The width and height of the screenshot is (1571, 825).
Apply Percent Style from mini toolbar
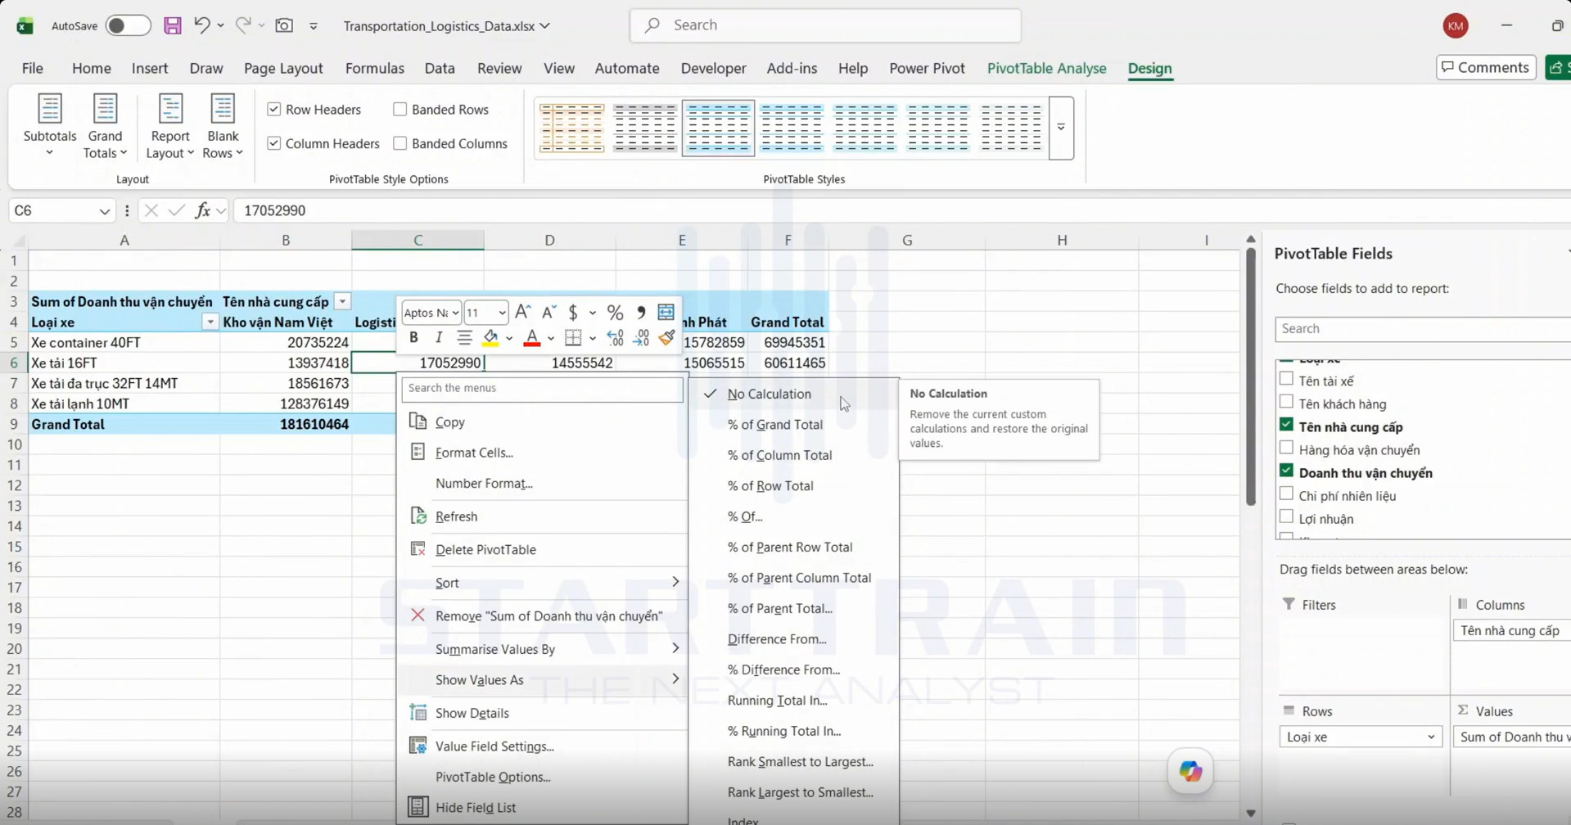pyautogui.click(x=615, y=312)
